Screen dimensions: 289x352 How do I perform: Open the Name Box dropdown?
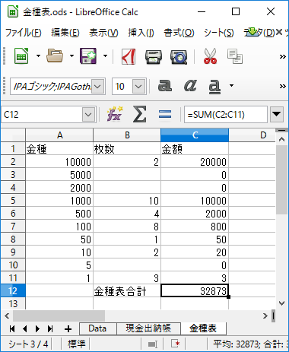coord(88,115)
